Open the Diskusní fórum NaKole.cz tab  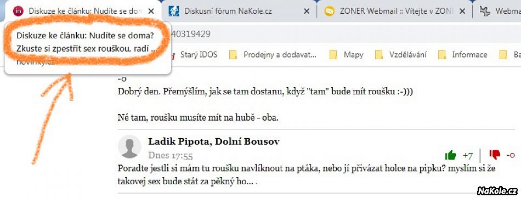239,12
